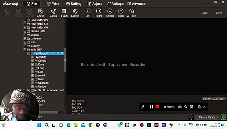Click the recorder expand window icon
Viewport: 227px width, 129px height.
point(200,107)
